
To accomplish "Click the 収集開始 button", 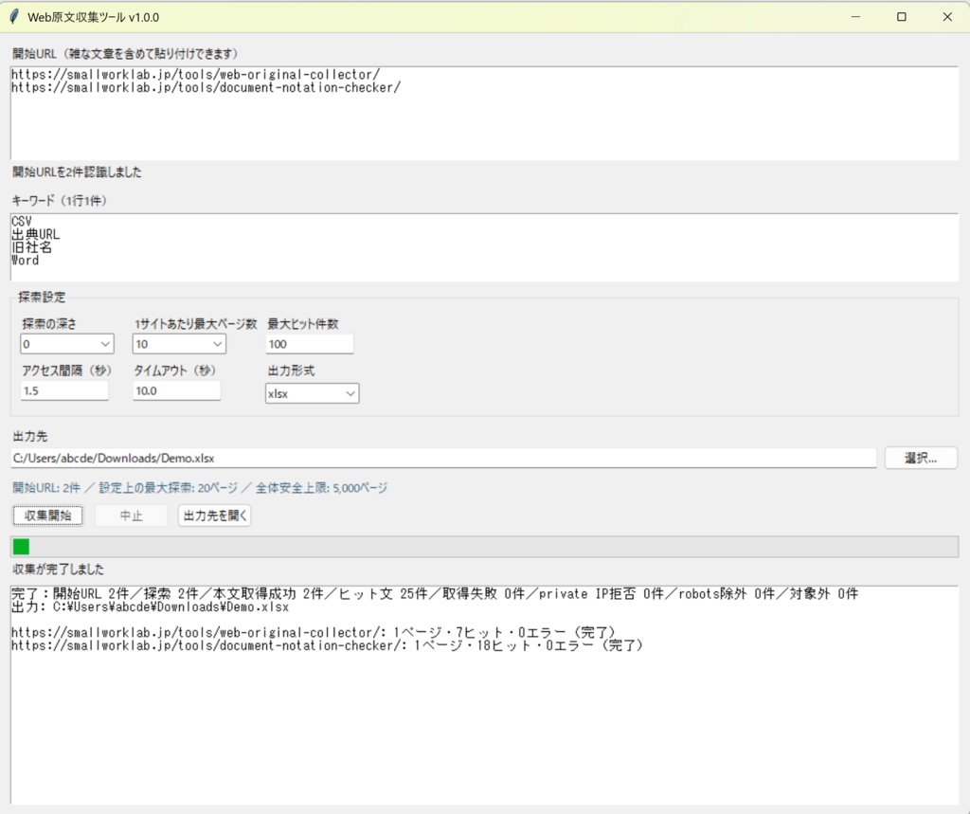I will 47,515.
